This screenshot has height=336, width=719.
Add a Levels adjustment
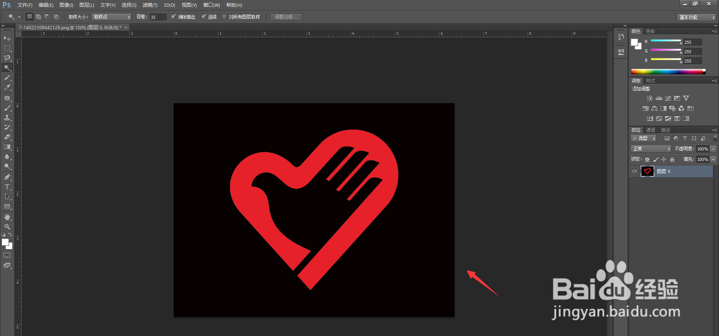(659, 98)
